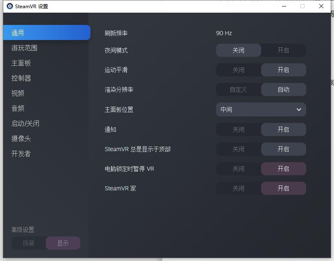Hide advanced settings with 隐藏 button

[29, 243]
